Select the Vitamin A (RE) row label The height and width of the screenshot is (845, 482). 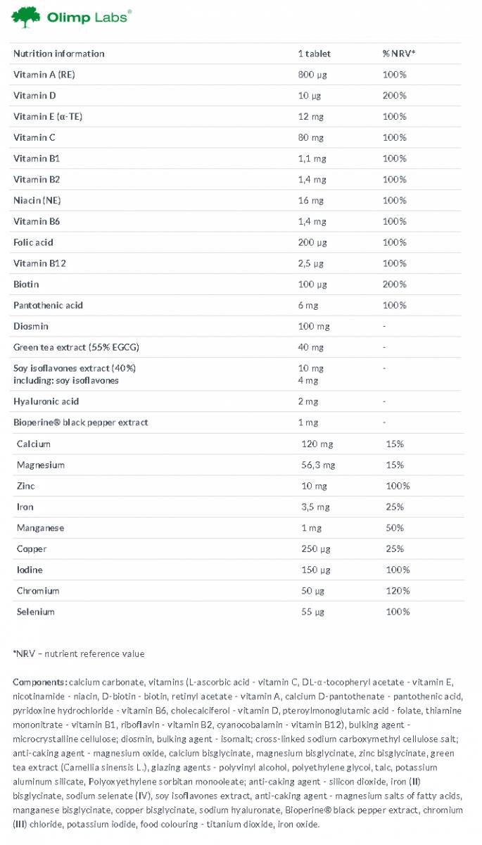pyautogui.click(x=43, y=75)
